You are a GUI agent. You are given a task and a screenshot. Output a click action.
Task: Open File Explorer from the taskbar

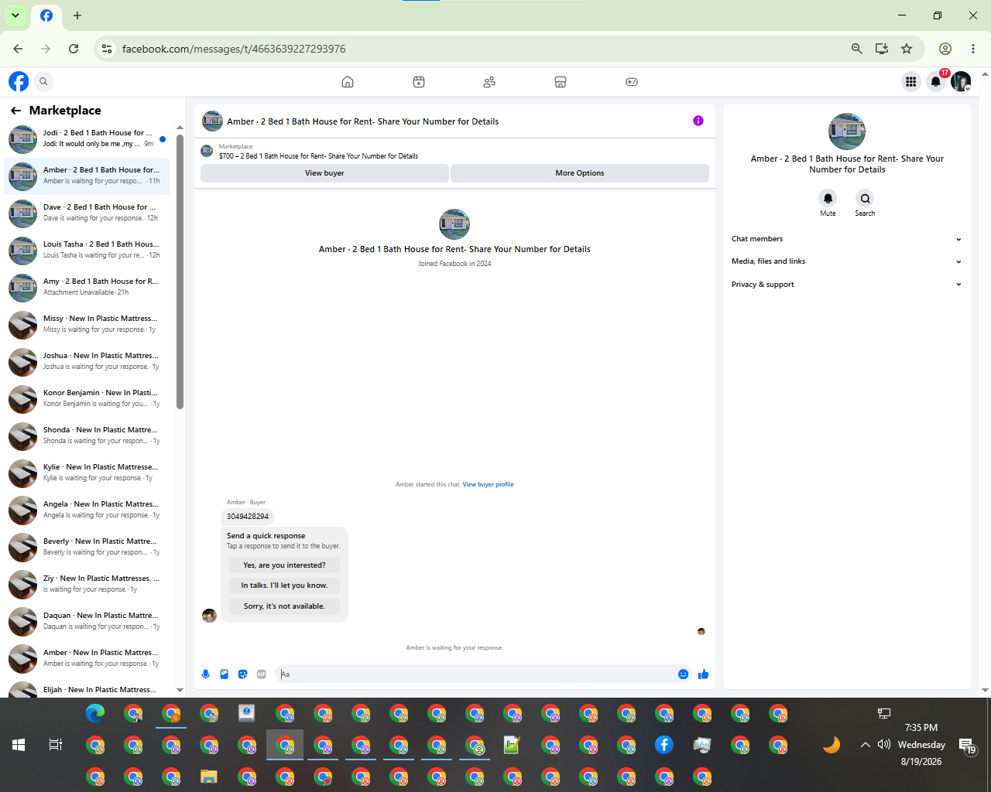pos(209,777)
